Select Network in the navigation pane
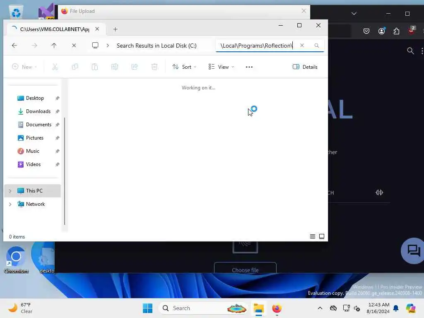The height and width of the screenshot is (318, 424). coord(35,204)
